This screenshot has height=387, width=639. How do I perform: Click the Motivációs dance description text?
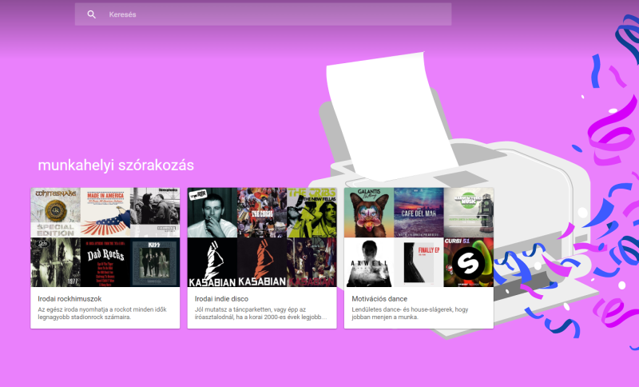coord(410,313)
